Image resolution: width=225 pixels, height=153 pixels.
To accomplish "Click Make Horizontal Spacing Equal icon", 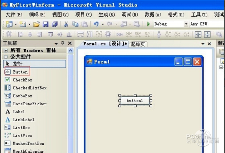I will tap(120, 35).
